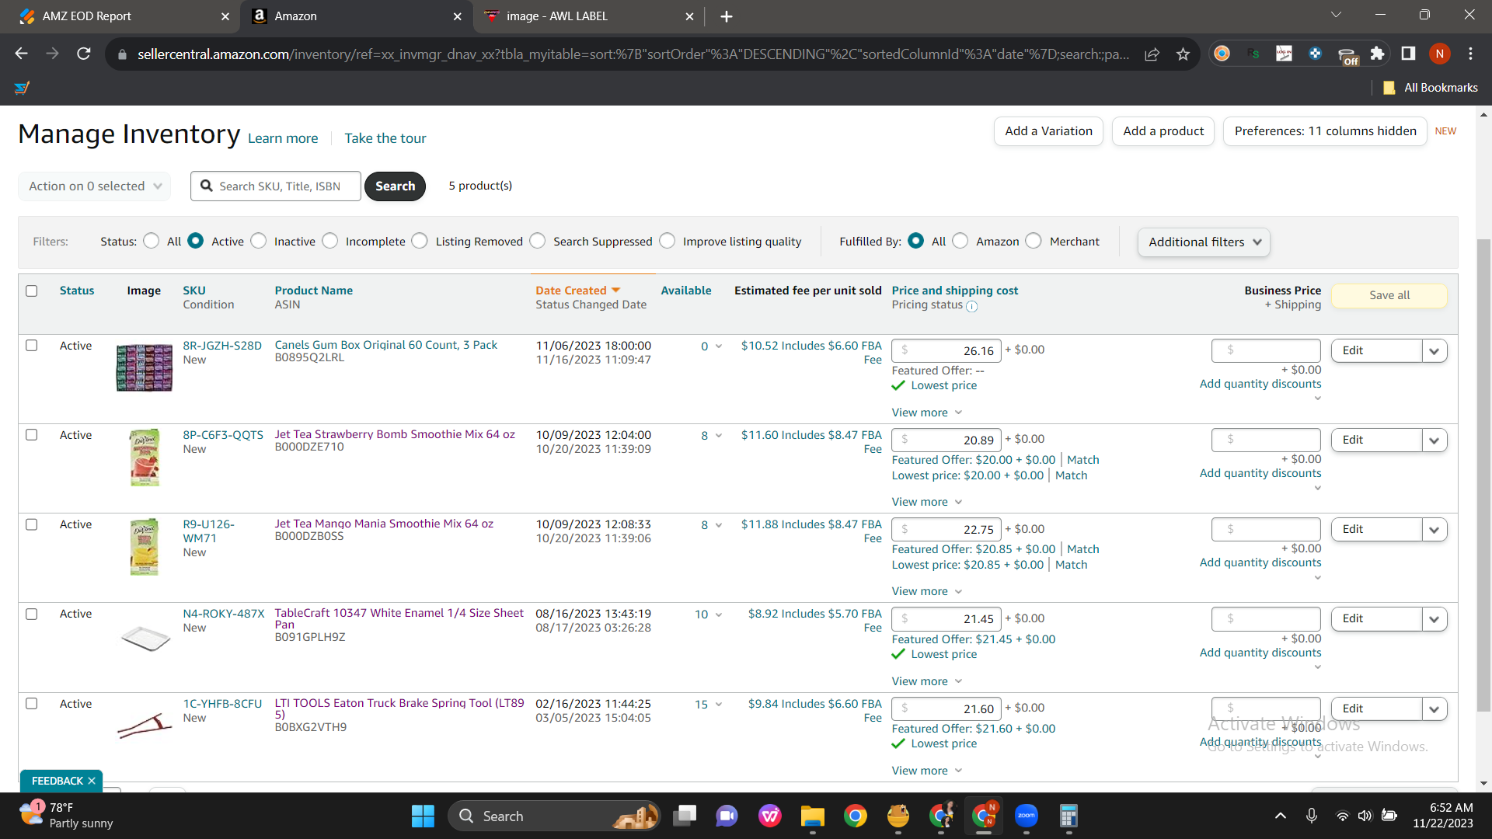Click the pricing status info icon
1492x839 pixels.
pos(971,306)
